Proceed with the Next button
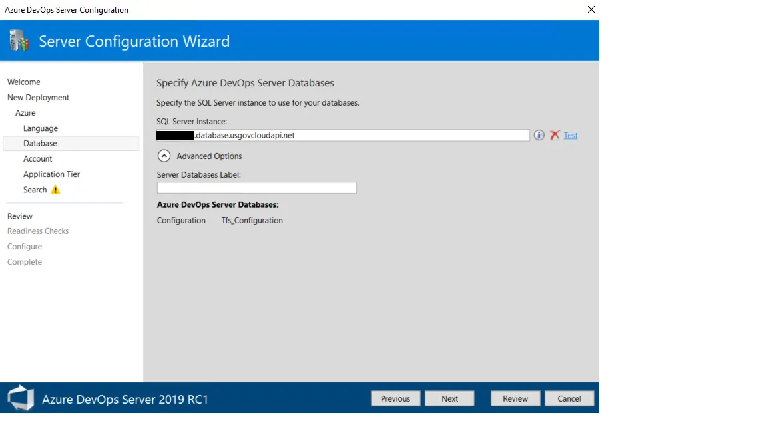This screenshot has width=767, height=431. click(449, 399)
